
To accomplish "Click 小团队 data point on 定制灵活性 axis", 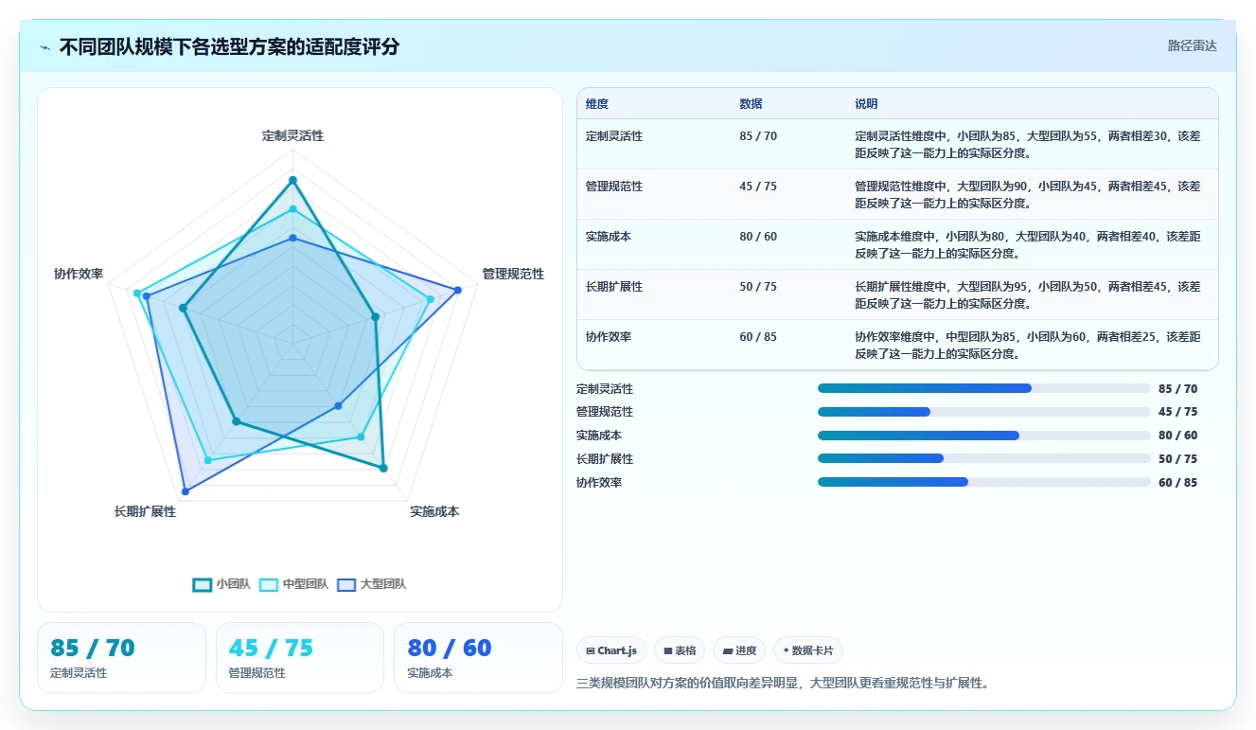I will click(292, 180).
